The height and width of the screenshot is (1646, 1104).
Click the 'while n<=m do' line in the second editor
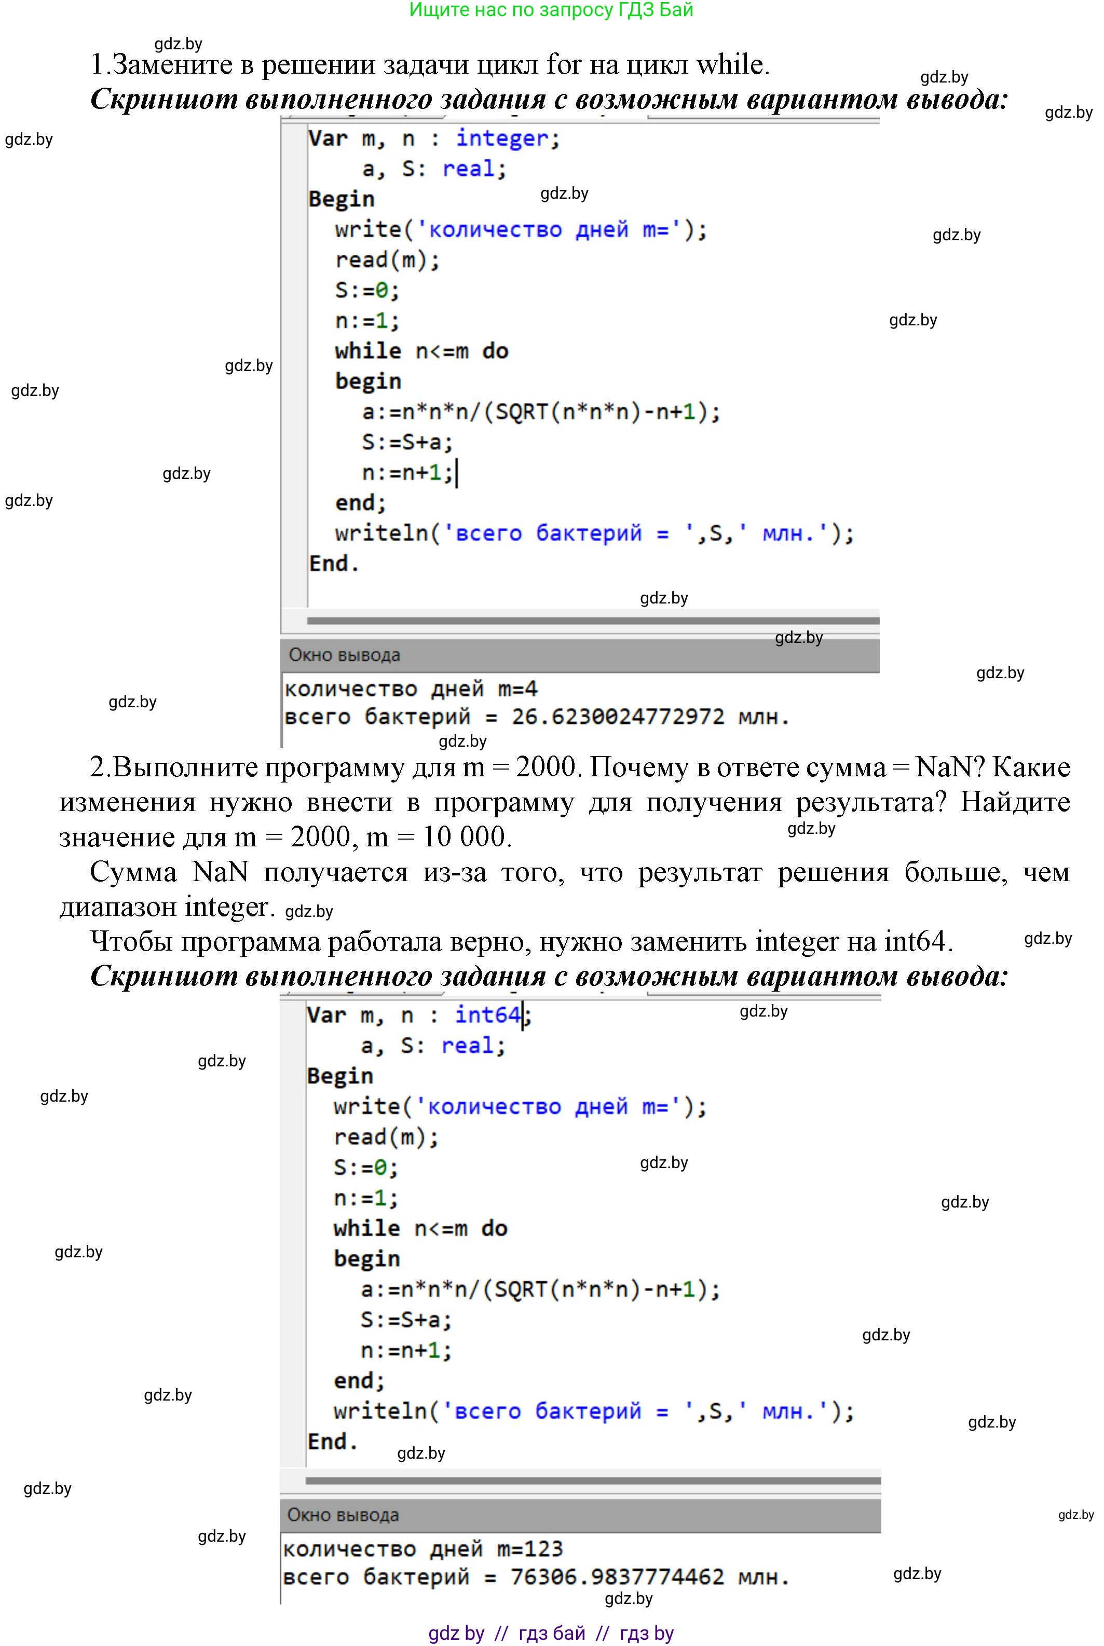pos(420,1229)
